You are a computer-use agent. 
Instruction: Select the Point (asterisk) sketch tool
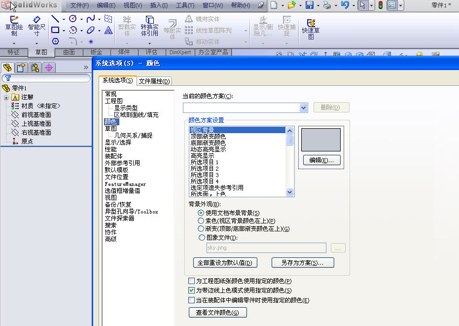click(x=91, y=42)
